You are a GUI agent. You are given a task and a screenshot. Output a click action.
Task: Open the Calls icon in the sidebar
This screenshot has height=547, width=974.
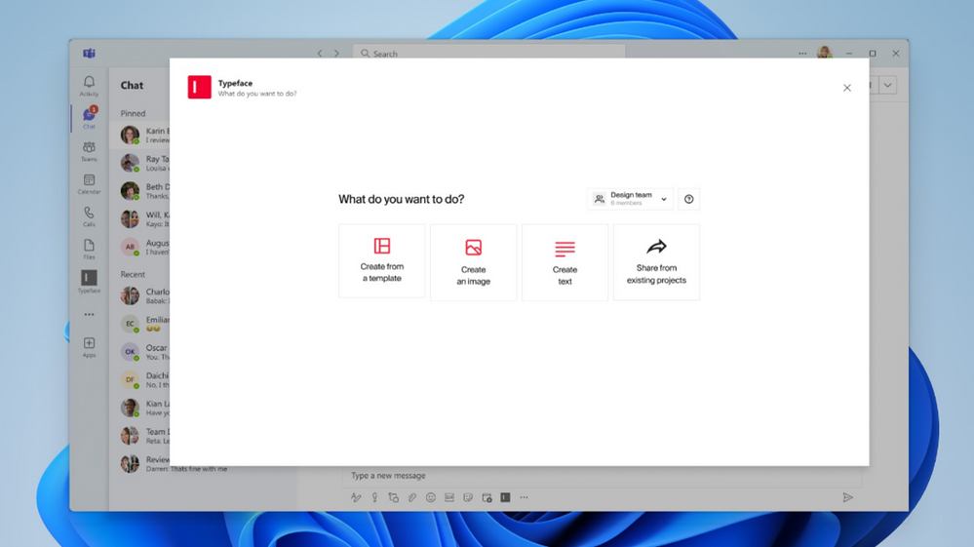point(89,216)
